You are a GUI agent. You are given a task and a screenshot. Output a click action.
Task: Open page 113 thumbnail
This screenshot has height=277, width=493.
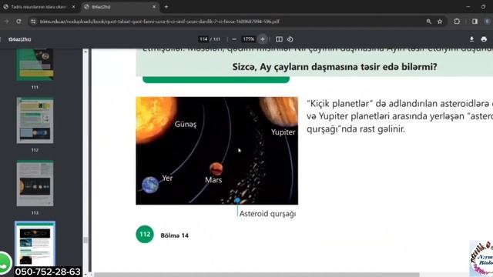coord(35,183)
